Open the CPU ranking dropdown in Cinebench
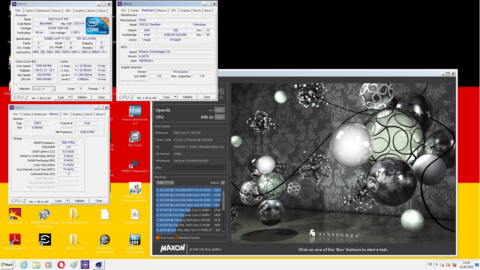Image resolution: width=480 pixels, height=270 pixels. (165, 183)
